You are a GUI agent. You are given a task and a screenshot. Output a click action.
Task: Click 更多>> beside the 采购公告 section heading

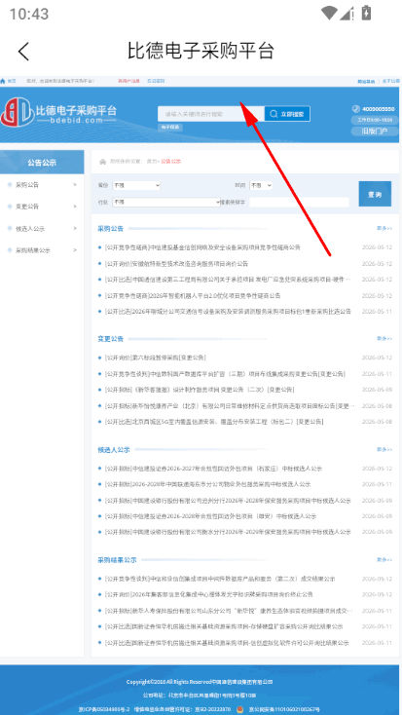pyautogui.click(x=384, y=228)
